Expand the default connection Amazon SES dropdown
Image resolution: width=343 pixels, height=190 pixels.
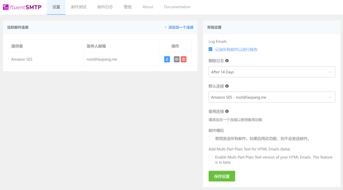coord(271,97)
